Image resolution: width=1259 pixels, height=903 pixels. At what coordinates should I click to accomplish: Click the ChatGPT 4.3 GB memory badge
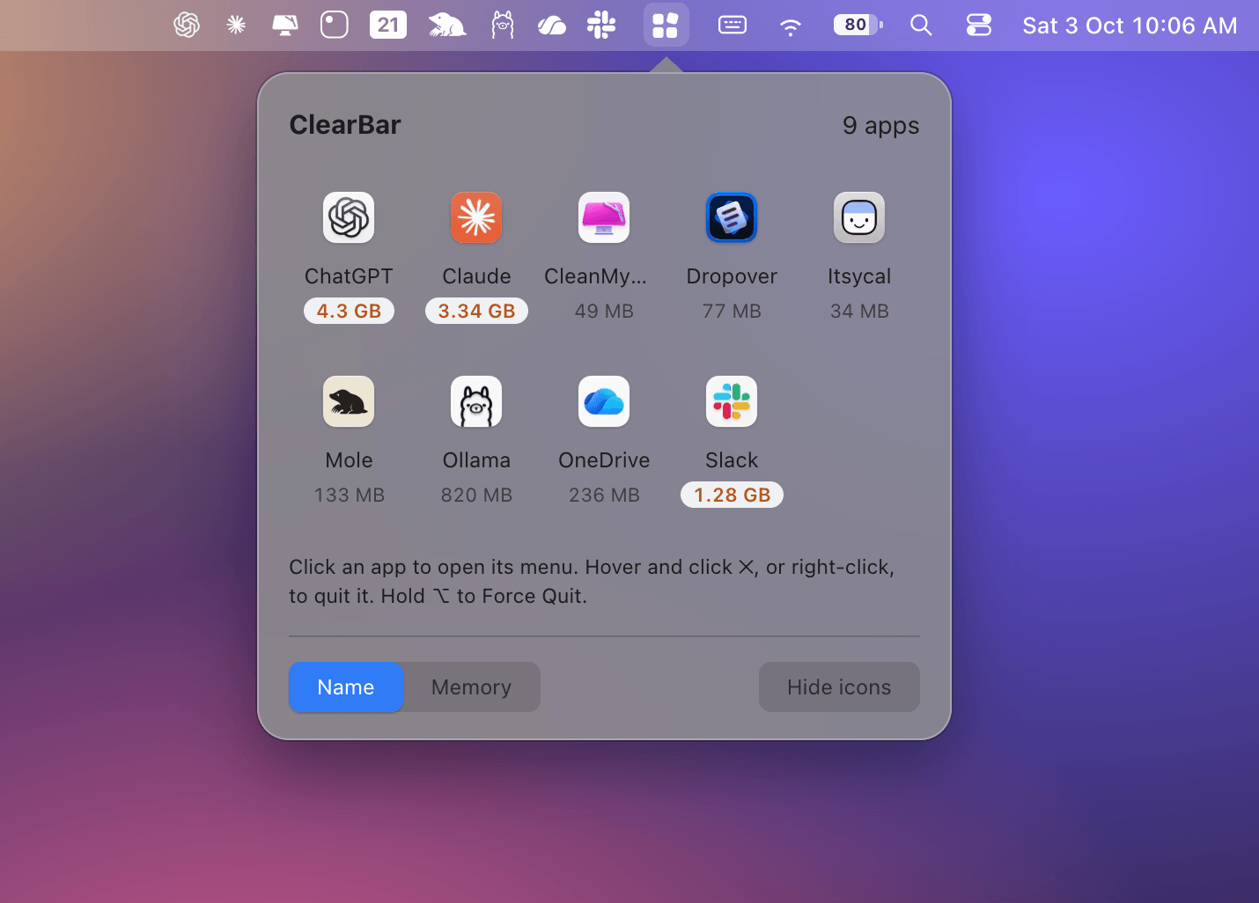coord(349,311)
